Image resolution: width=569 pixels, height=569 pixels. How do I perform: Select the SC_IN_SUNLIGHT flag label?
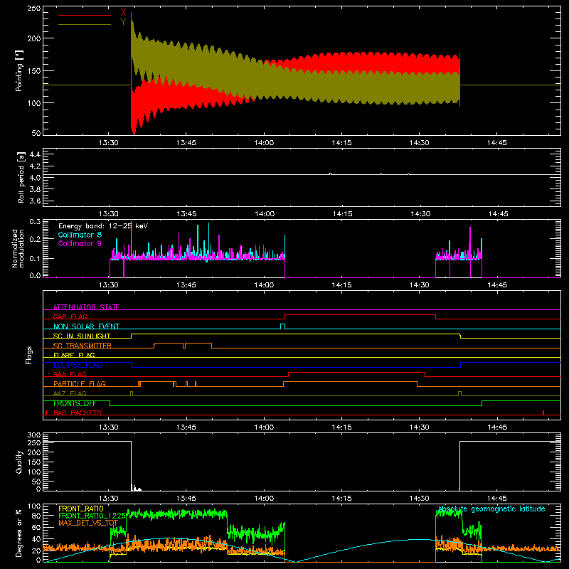pyautogui.click(x=82, y=336)
